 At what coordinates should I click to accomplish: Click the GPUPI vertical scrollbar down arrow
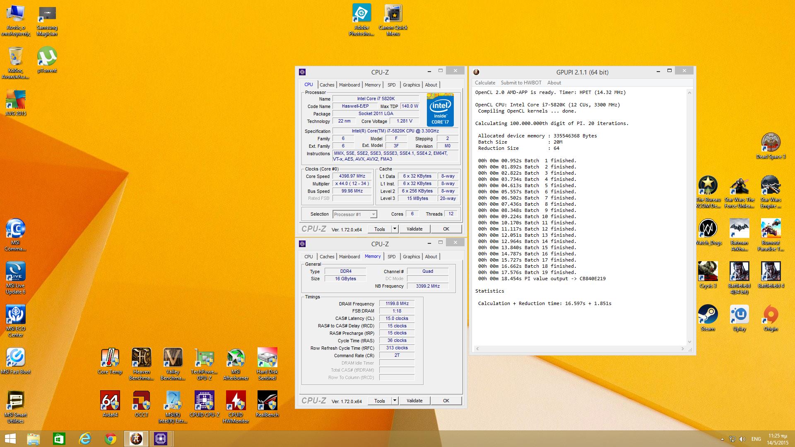(x=689, y=341)
